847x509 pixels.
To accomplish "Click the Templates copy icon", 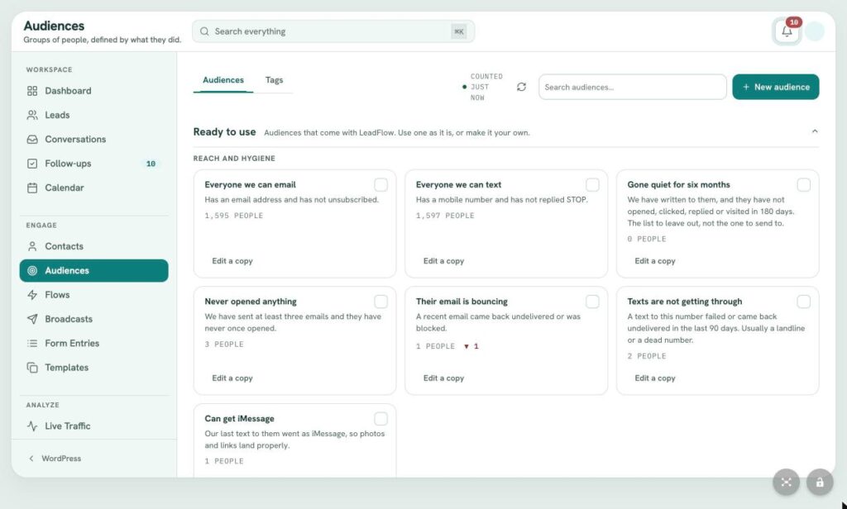I will [x=32, y=368].
